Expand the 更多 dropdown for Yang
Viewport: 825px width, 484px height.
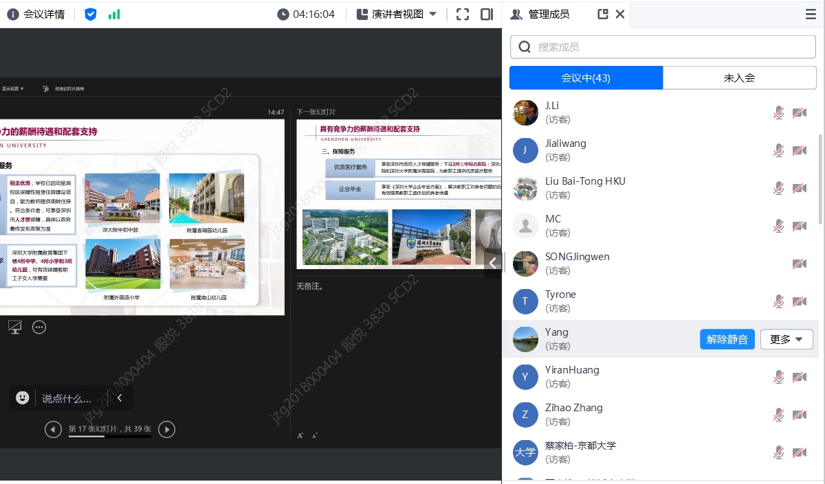click(786, 339)
